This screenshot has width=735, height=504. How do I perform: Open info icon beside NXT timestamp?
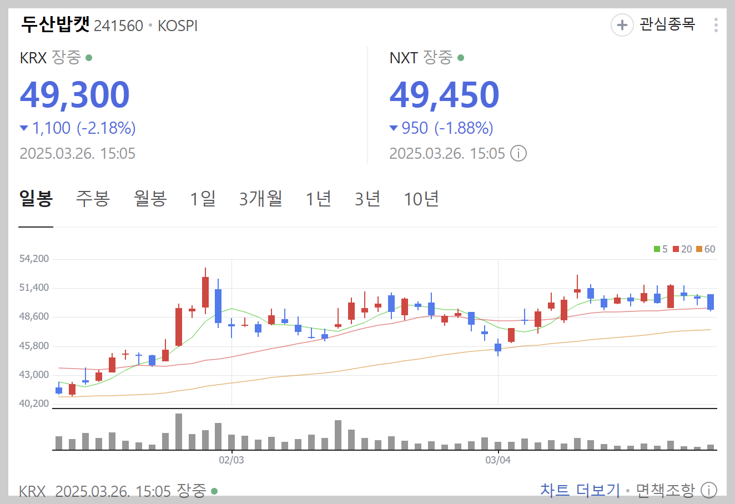coord(518,153)
